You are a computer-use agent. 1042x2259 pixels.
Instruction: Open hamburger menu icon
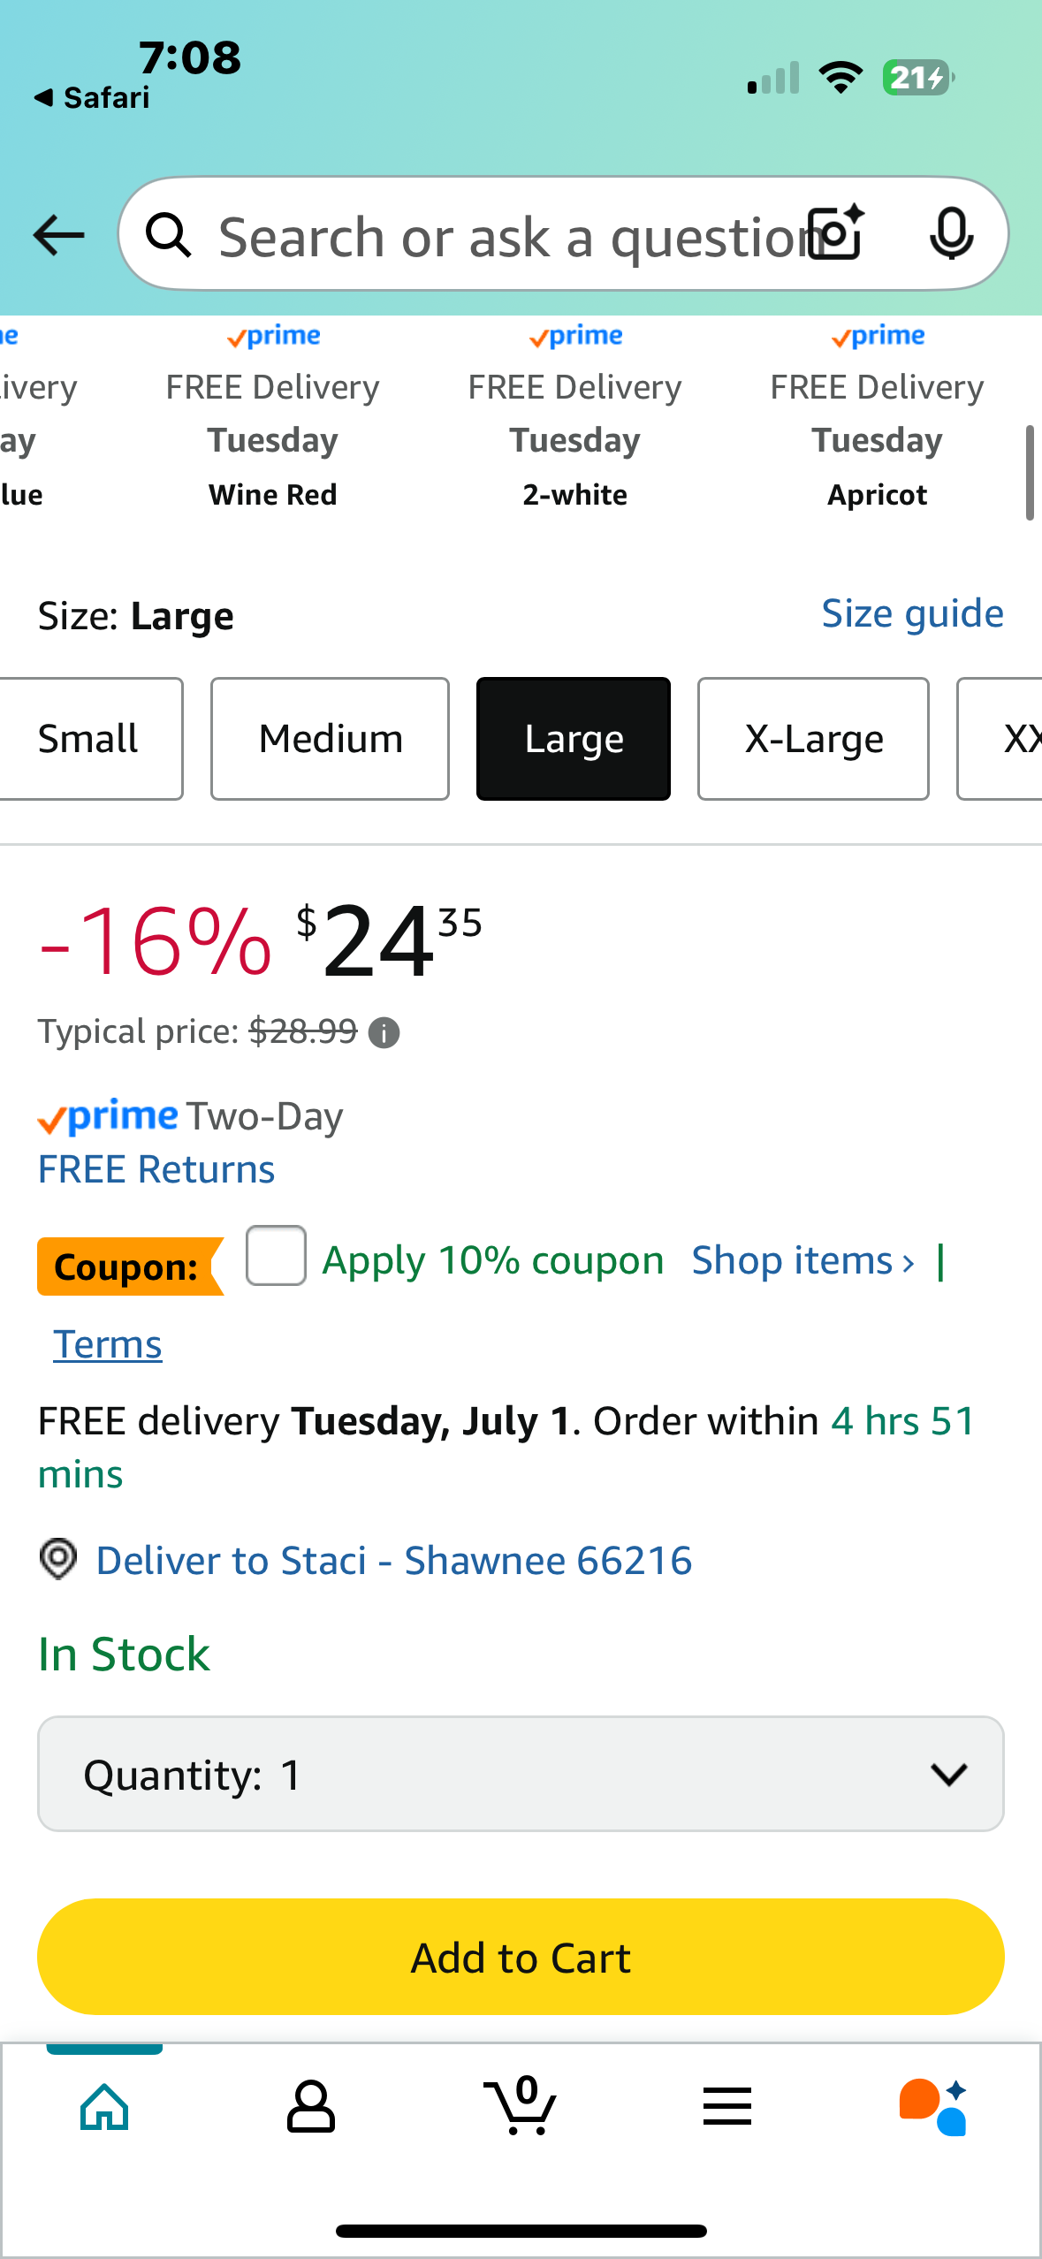click(727, 2107)
